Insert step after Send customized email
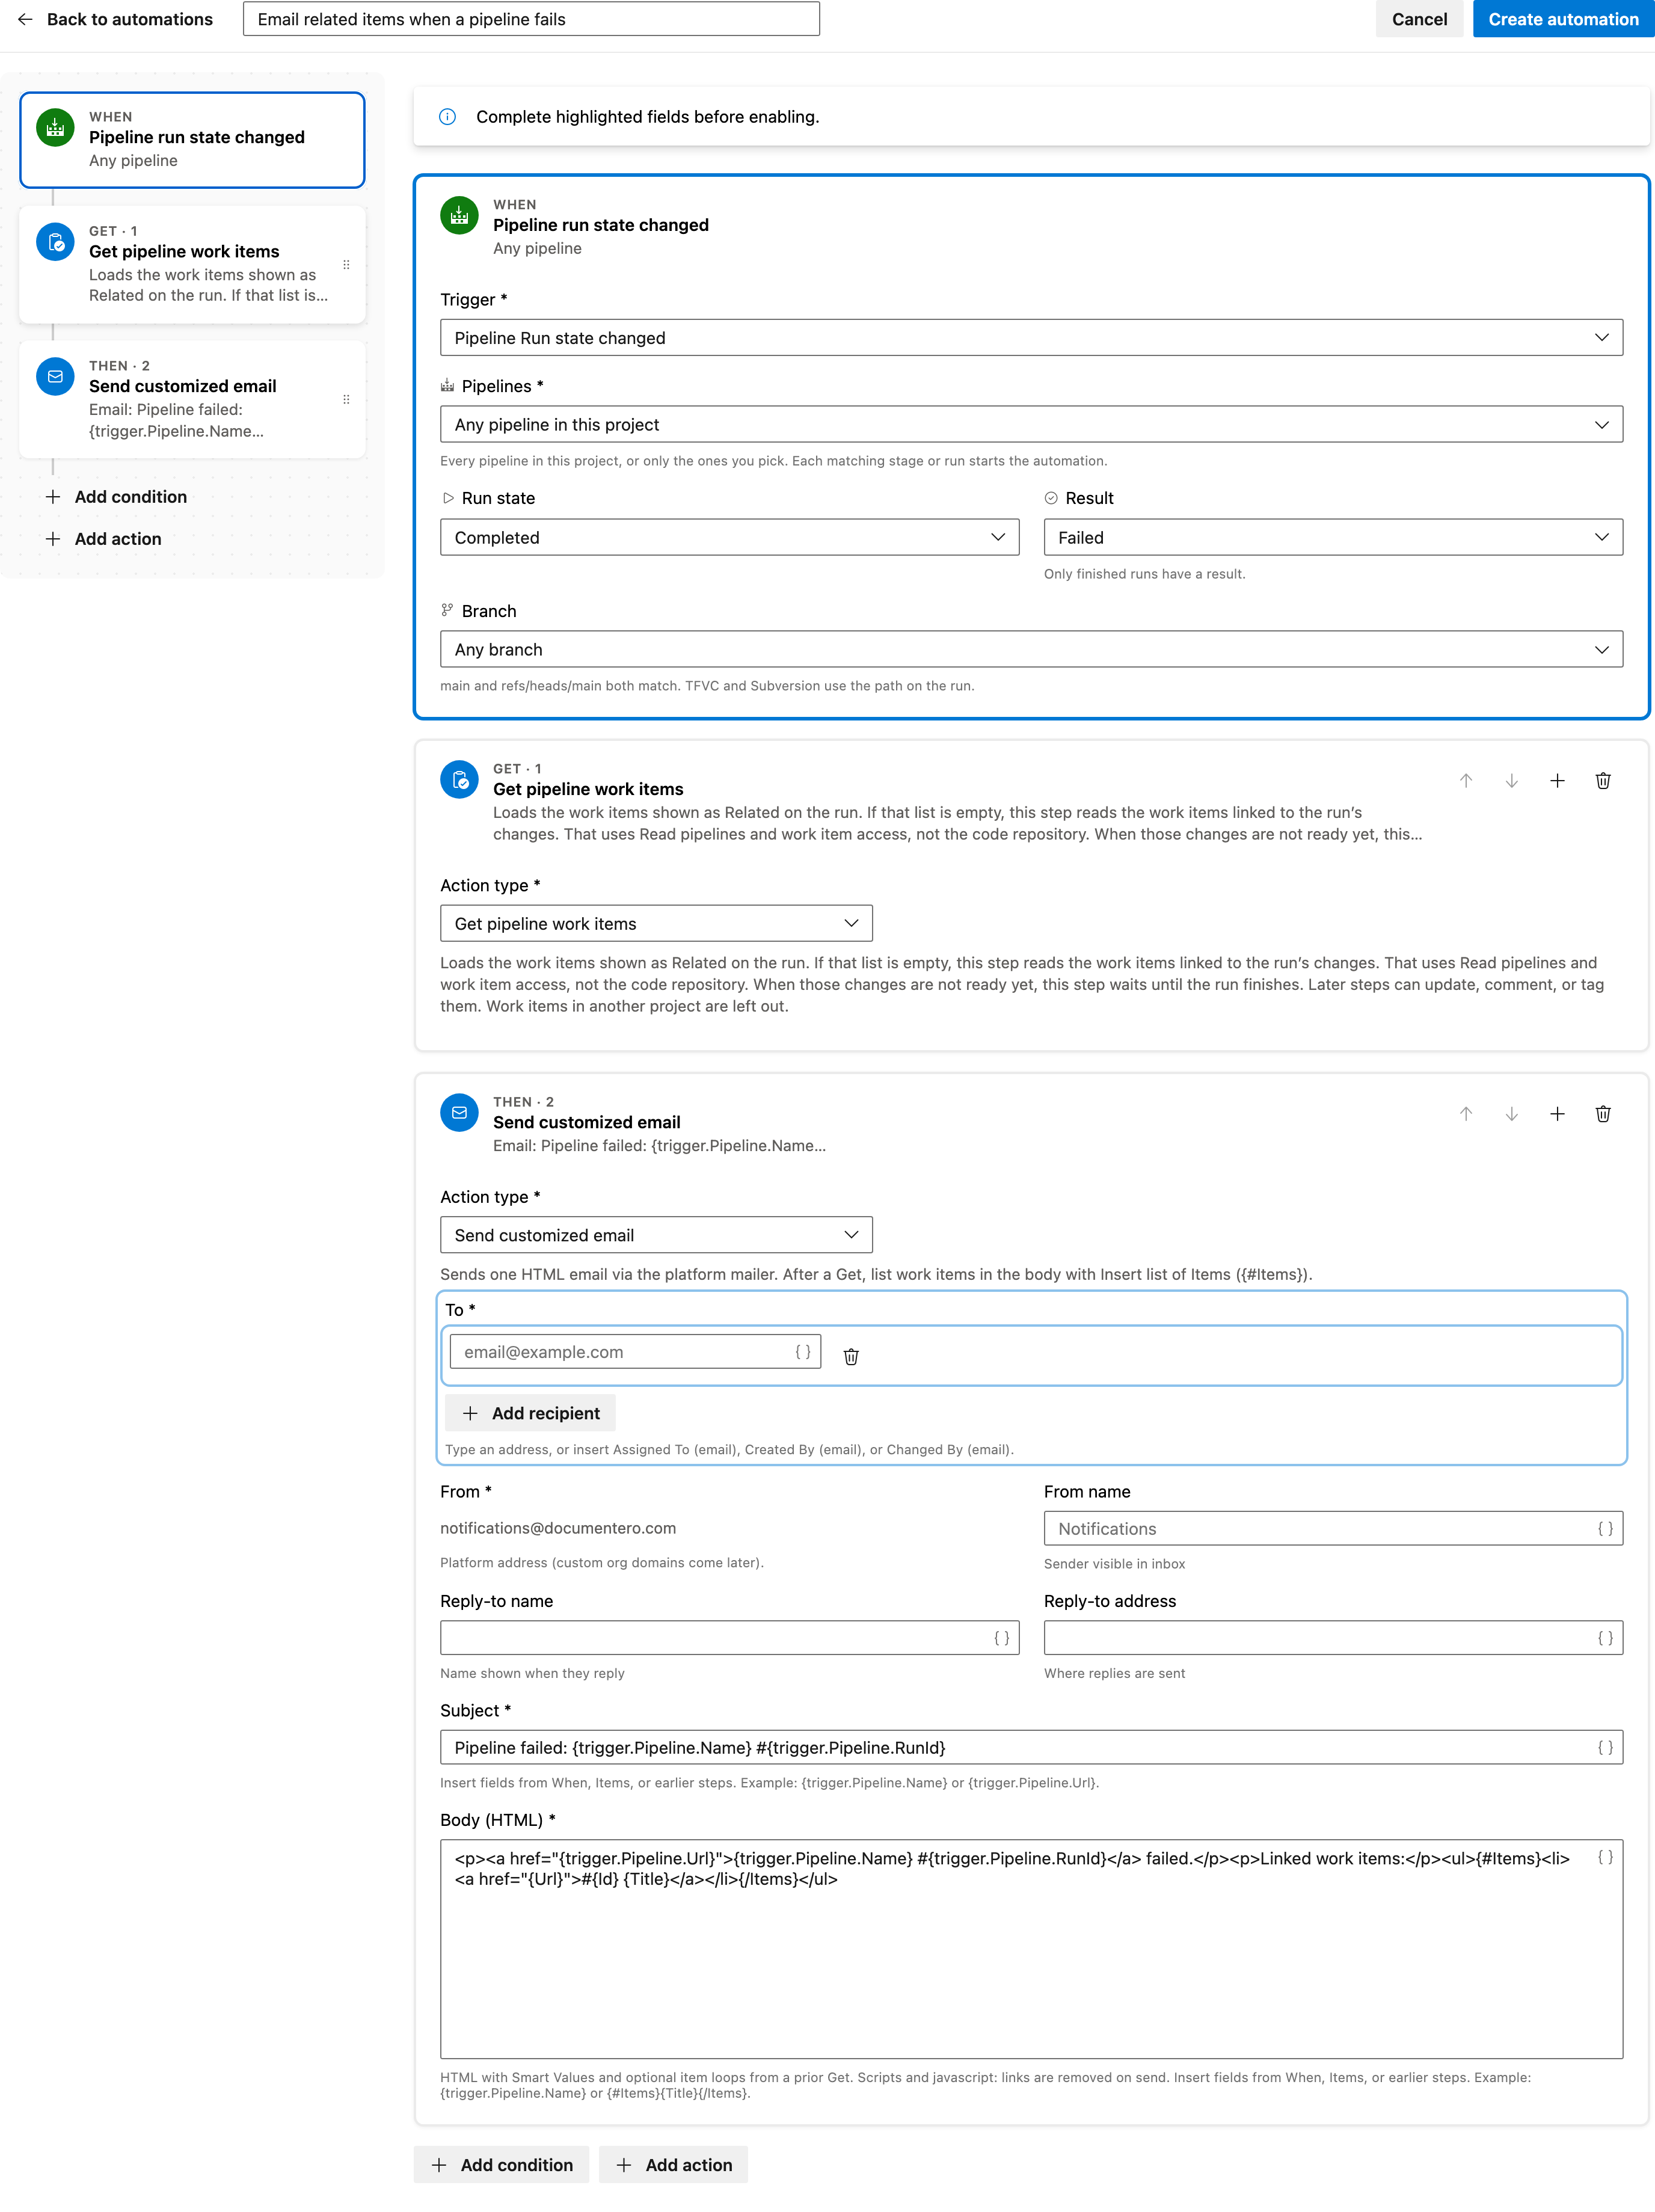This screenshot has height=2212, width=1655. click(1557, 1114)
